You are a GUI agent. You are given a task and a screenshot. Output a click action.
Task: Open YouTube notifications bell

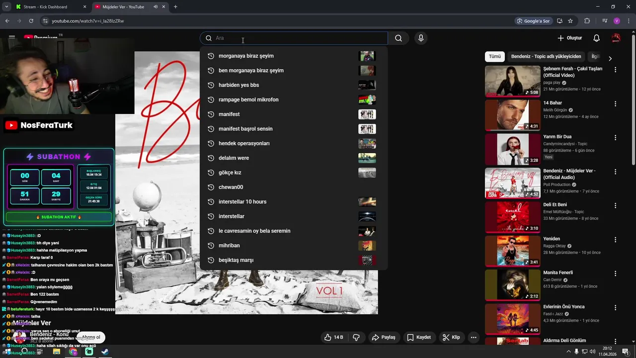(597, 38)
